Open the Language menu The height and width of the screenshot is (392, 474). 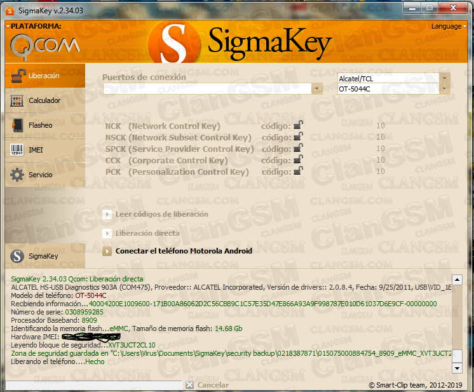click(x=449, y=26)
